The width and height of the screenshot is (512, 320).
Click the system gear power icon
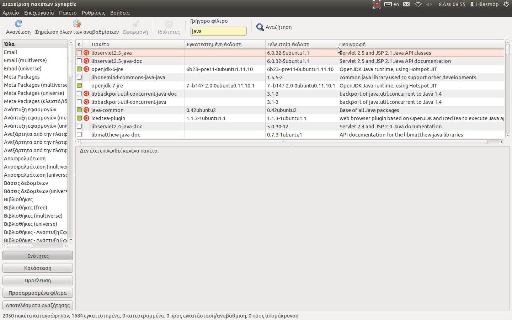506,4
